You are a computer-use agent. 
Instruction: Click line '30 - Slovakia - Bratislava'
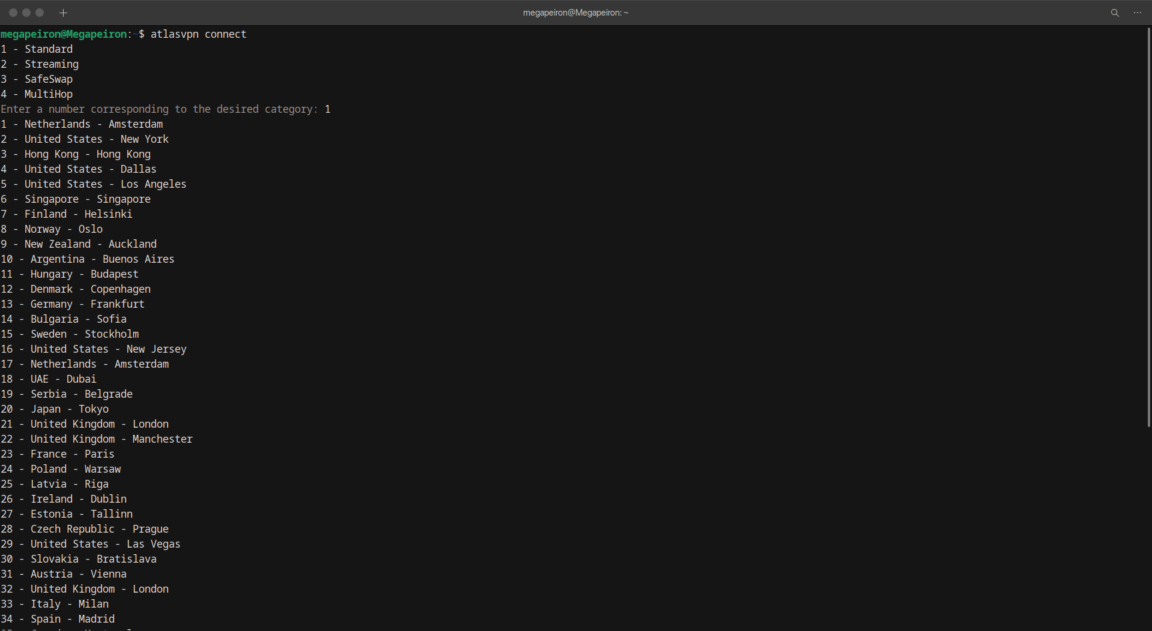[x=79, y=559]
